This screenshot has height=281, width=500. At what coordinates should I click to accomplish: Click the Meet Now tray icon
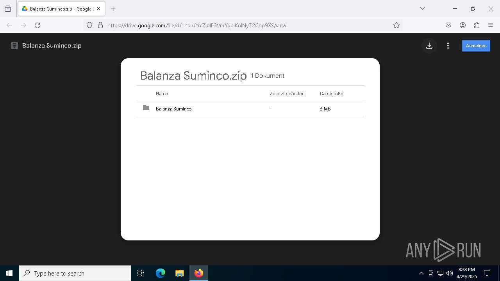coord(431,273)
